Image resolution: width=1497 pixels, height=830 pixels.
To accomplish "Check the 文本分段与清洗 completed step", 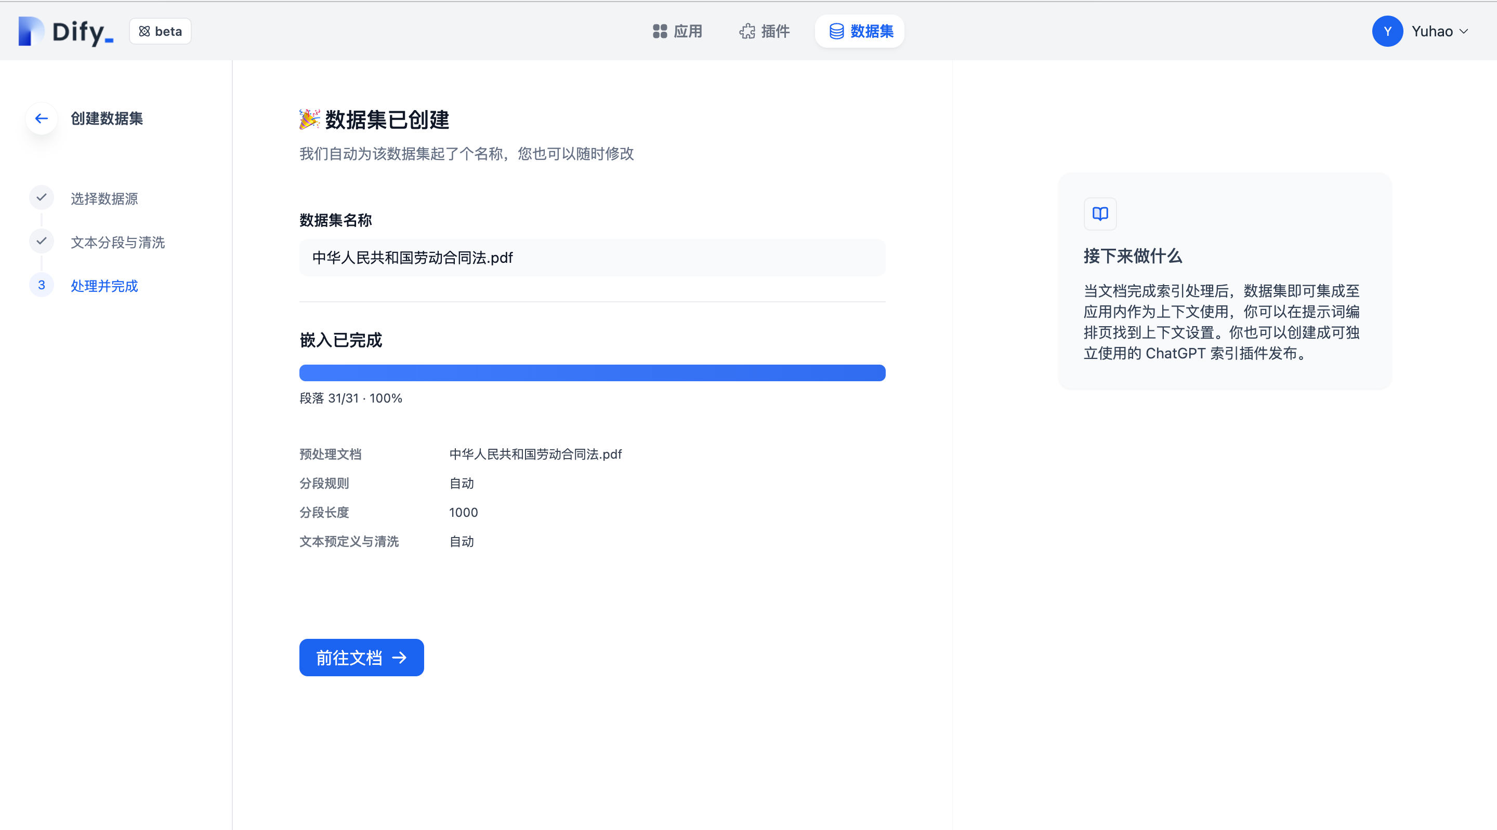I will coord(41,241).
